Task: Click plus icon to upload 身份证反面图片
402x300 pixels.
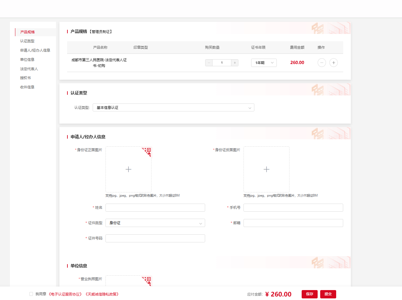Action: (x=267, y=169)
